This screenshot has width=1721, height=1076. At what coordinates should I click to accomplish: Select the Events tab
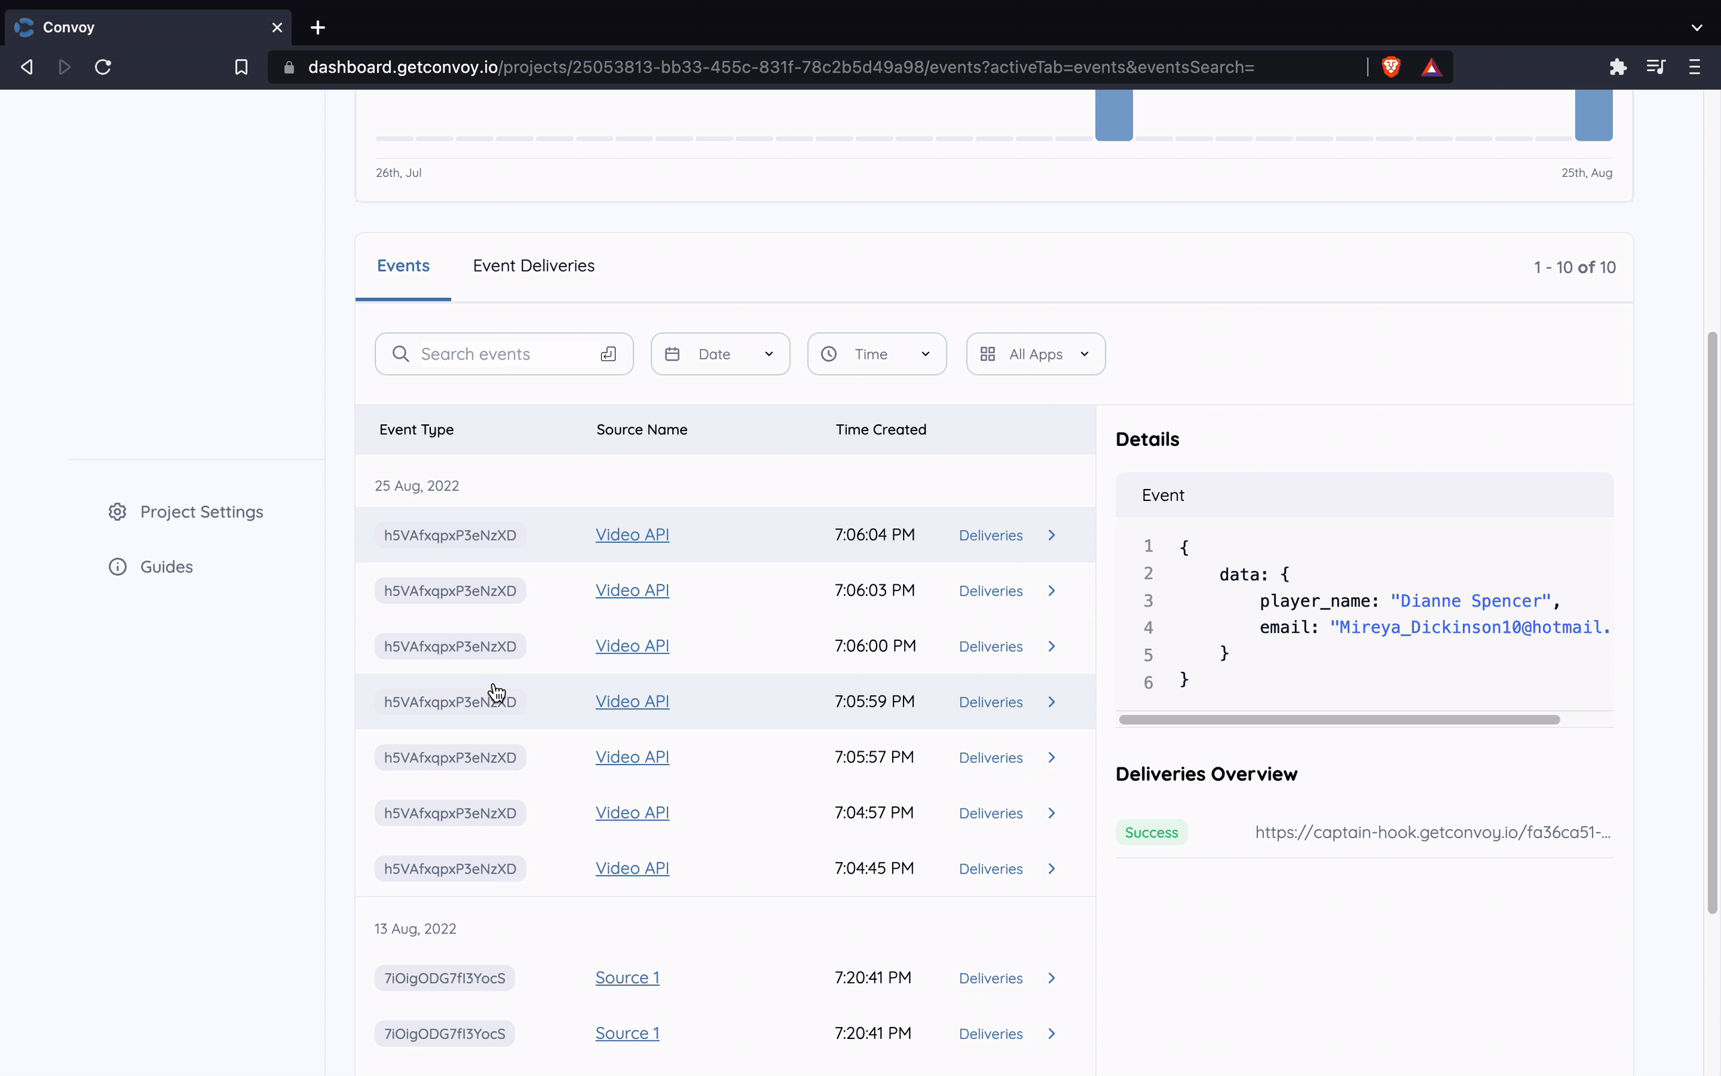[403, 266]
